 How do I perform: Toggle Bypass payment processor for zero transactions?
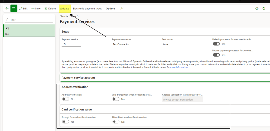(216, 55)
